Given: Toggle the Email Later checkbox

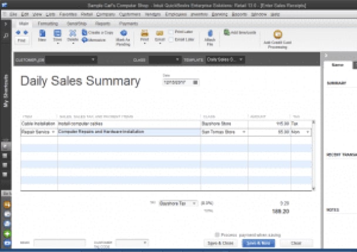Looking at the screenshot, I should click(171, 39).
